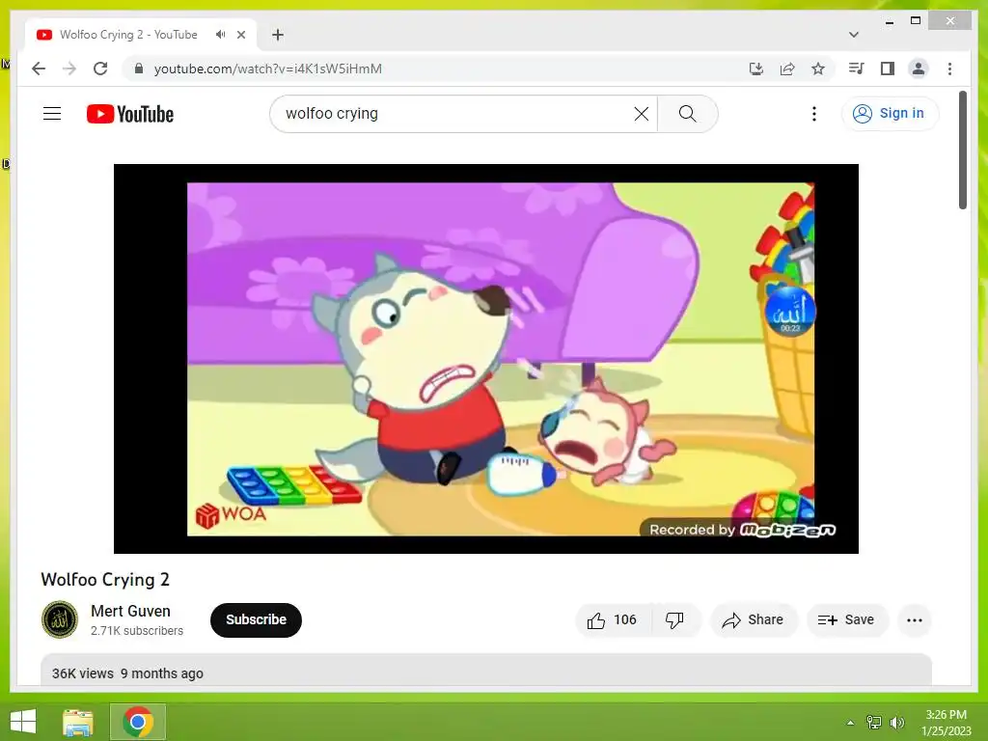Share this page from the address bar
Viewport: 988px width, 741px height.
coord(787,69)
